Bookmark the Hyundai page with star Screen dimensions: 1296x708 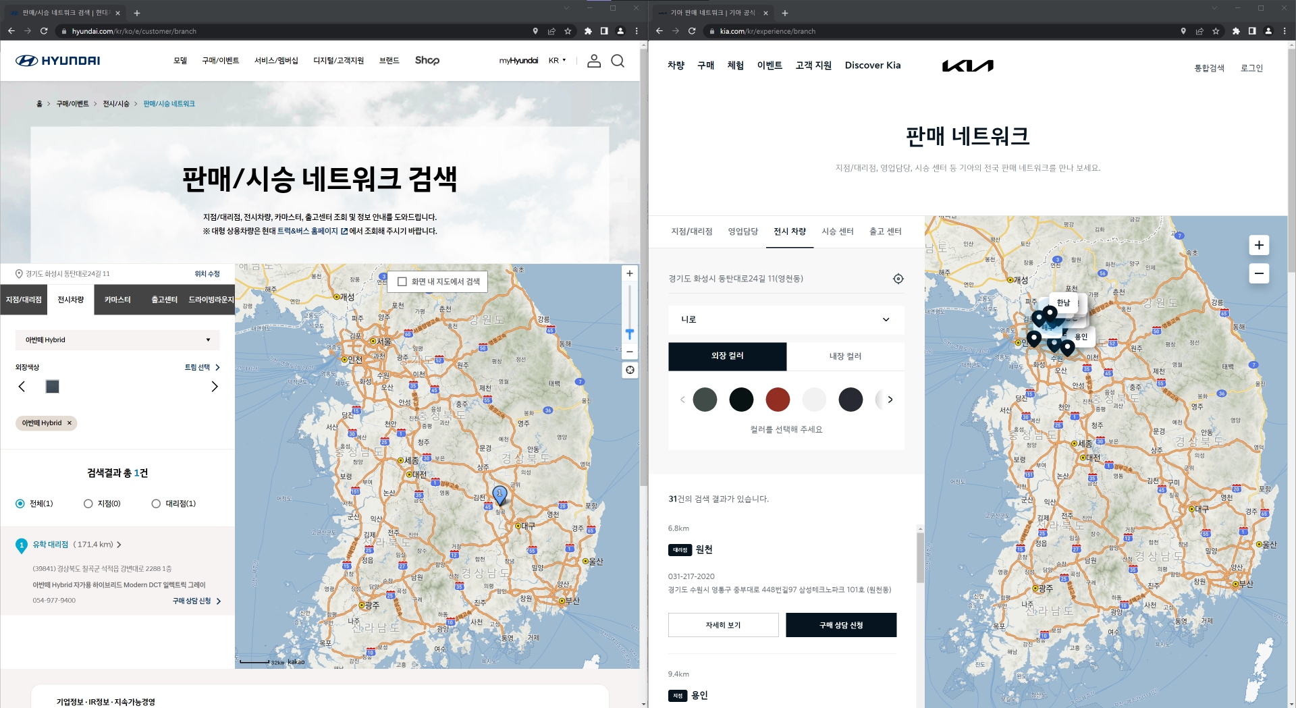tap(568, 31)
